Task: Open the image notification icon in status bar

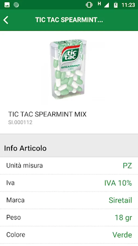Action: click(7, 5)
